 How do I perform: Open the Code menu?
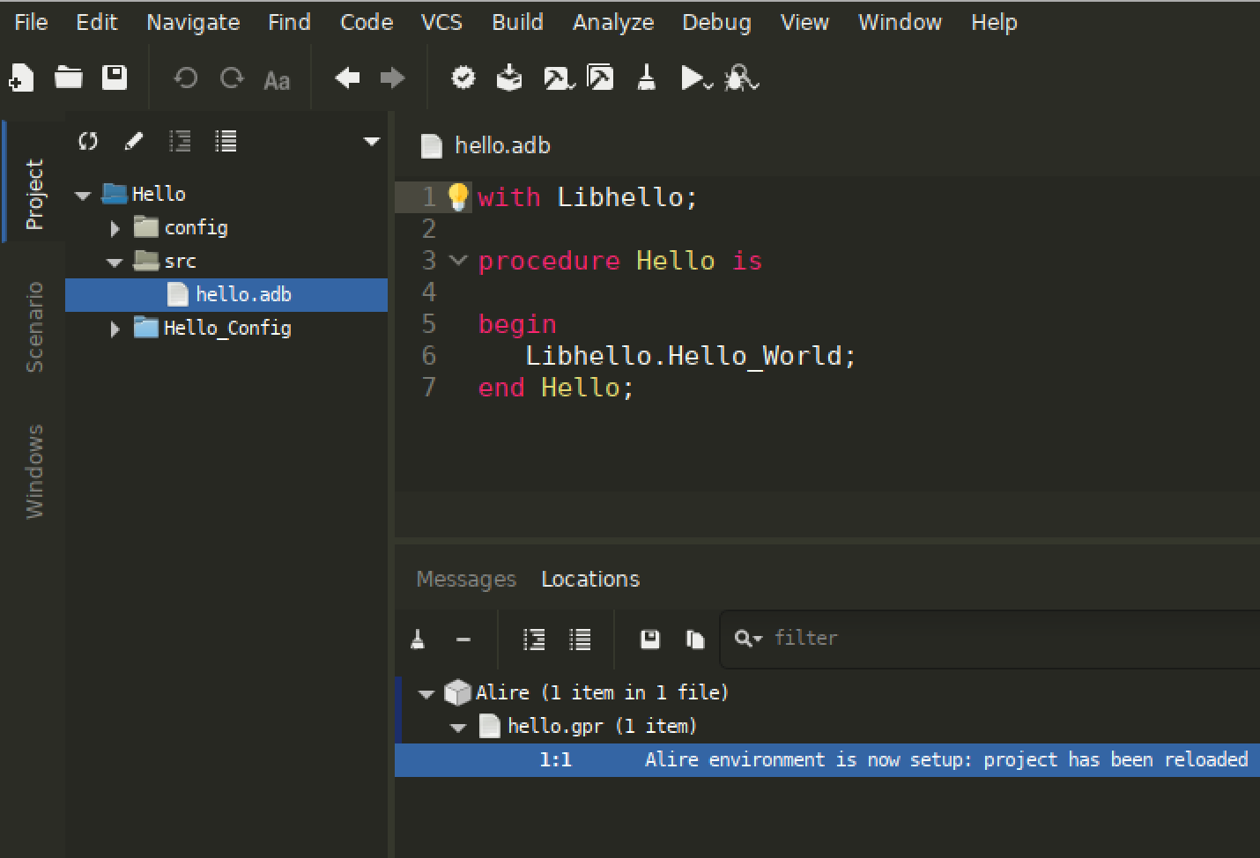coord(367,22)
